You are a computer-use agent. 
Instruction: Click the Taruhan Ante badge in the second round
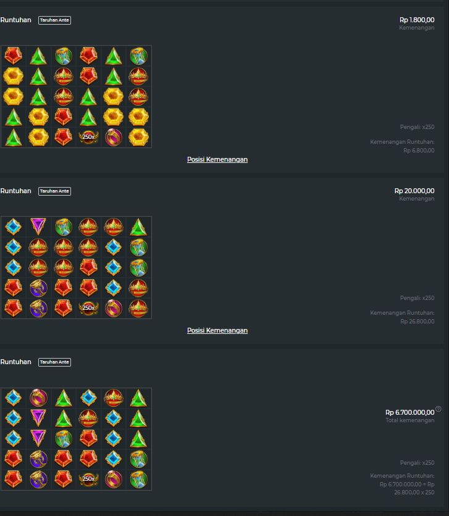coord(54,191)
